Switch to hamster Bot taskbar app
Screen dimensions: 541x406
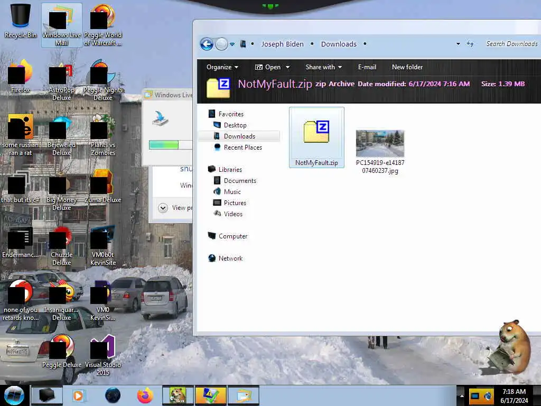pos(178,395)
